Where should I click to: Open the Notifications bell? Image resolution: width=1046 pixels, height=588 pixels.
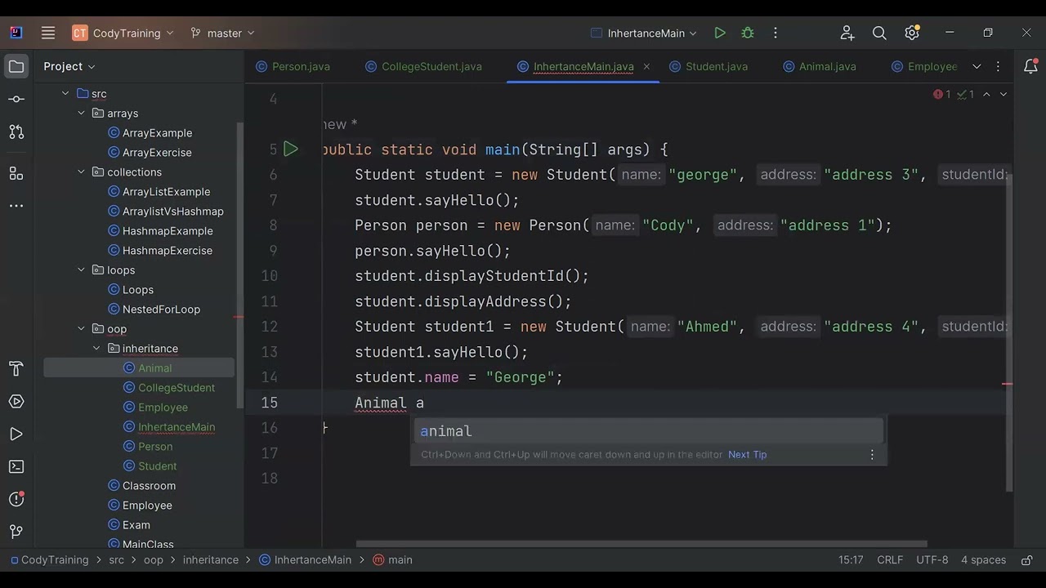coord(1030,66)
